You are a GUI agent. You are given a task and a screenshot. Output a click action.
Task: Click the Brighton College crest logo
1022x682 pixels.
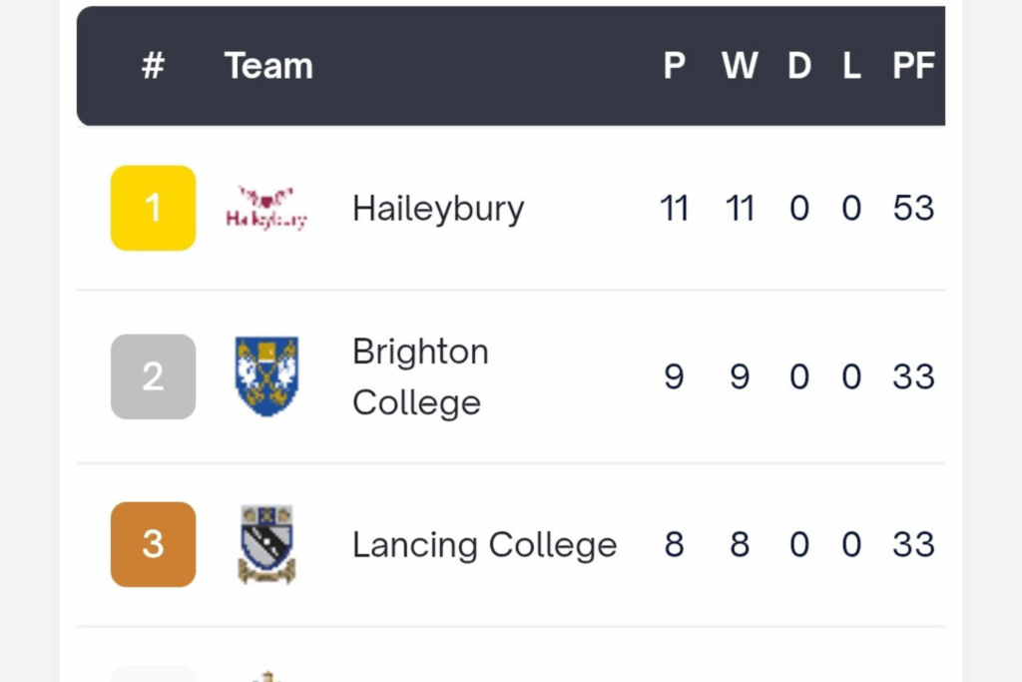pyautogui.click(x=266, y=376)
